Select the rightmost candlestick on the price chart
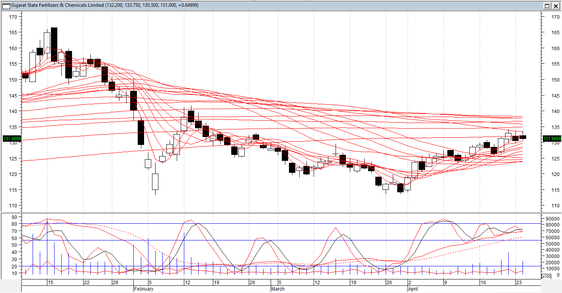The height and width of the screenshot is (293, 562). coord(523,137)
